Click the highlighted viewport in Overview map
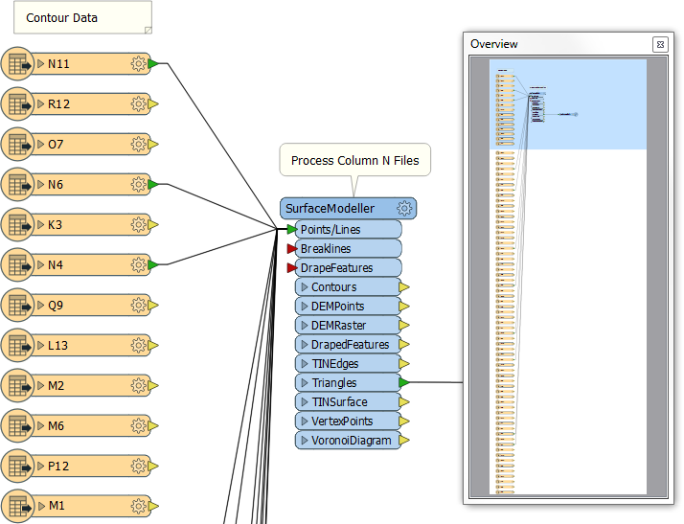 [568, 104]
